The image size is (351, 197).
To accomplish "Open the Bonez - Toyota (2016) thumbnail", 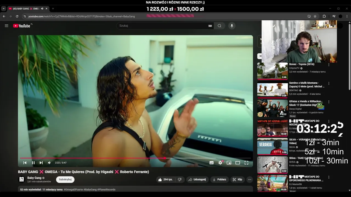I will pos(272,71).
